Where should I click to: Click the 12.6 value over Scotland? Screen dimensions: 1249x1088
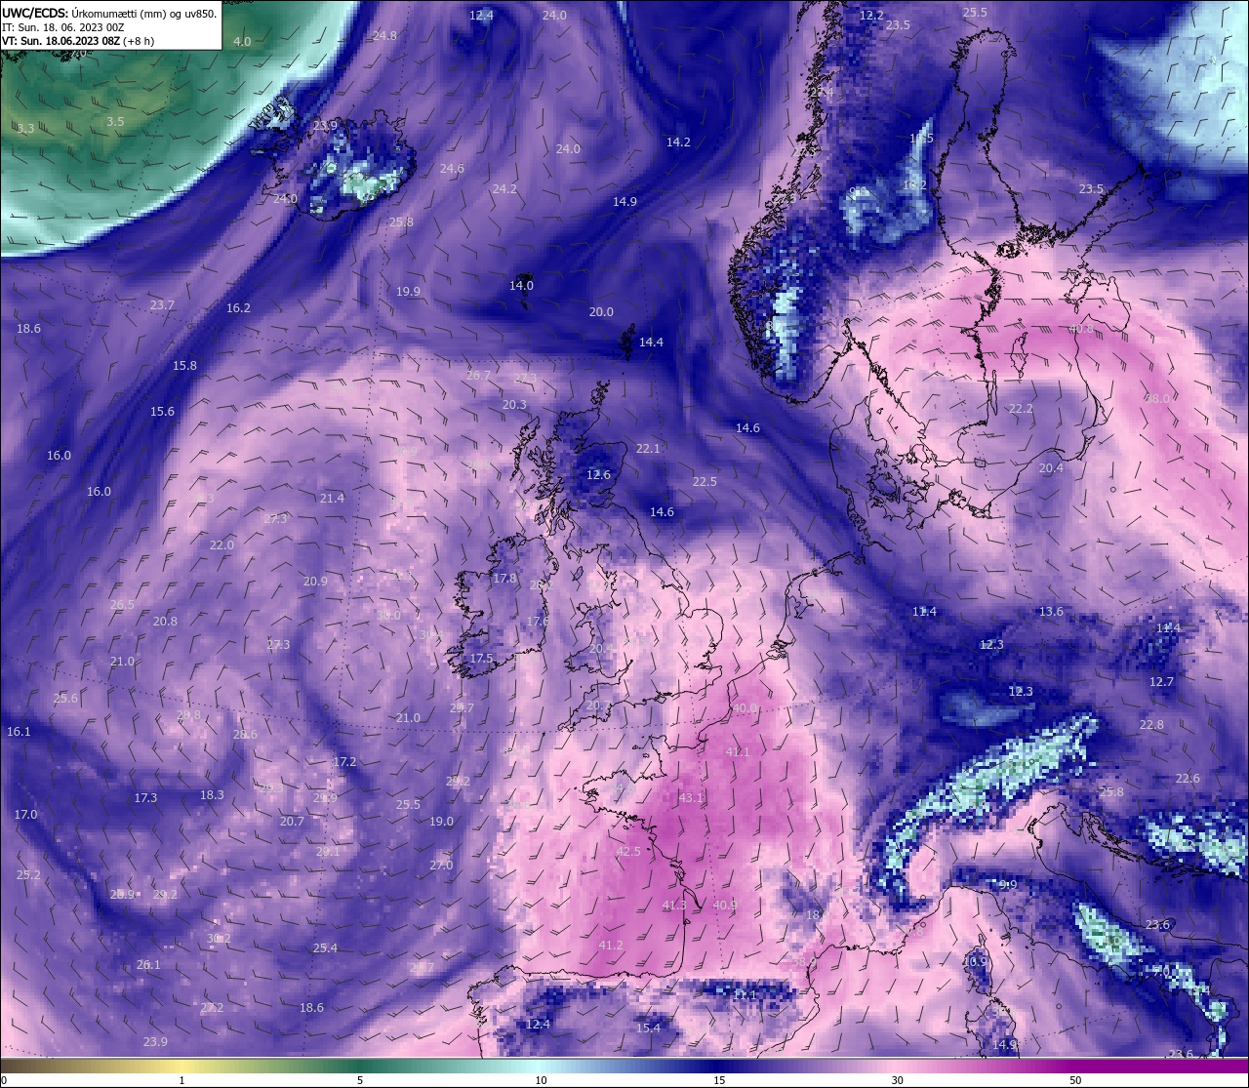[598, 475]
